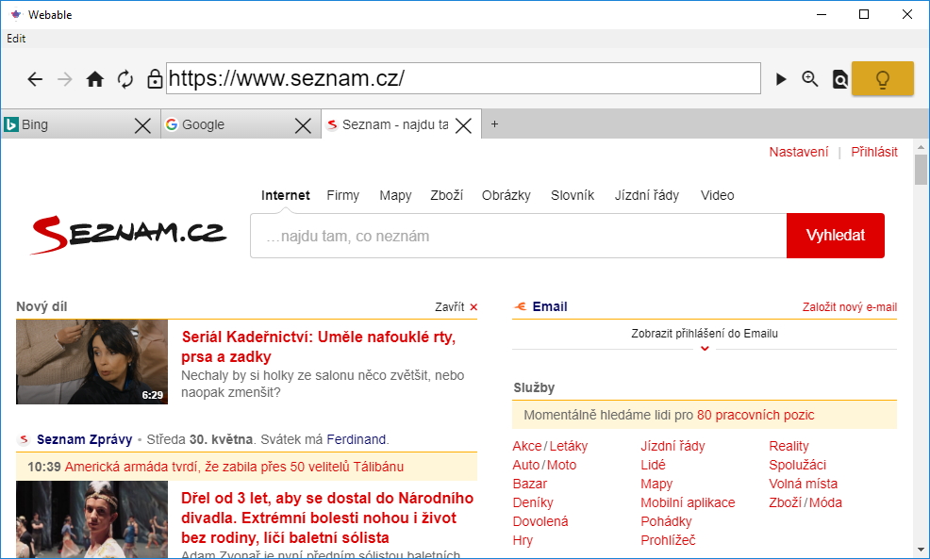Screen dimensions: 930x559
Task: Select the Video search category
Action: coord(717,196)
